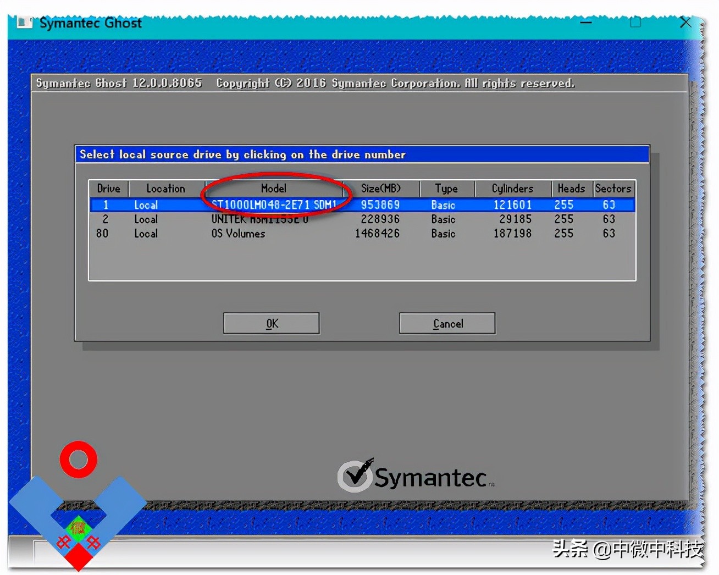
Task: Click size value 953869
Action: click(x=380, y=205)
